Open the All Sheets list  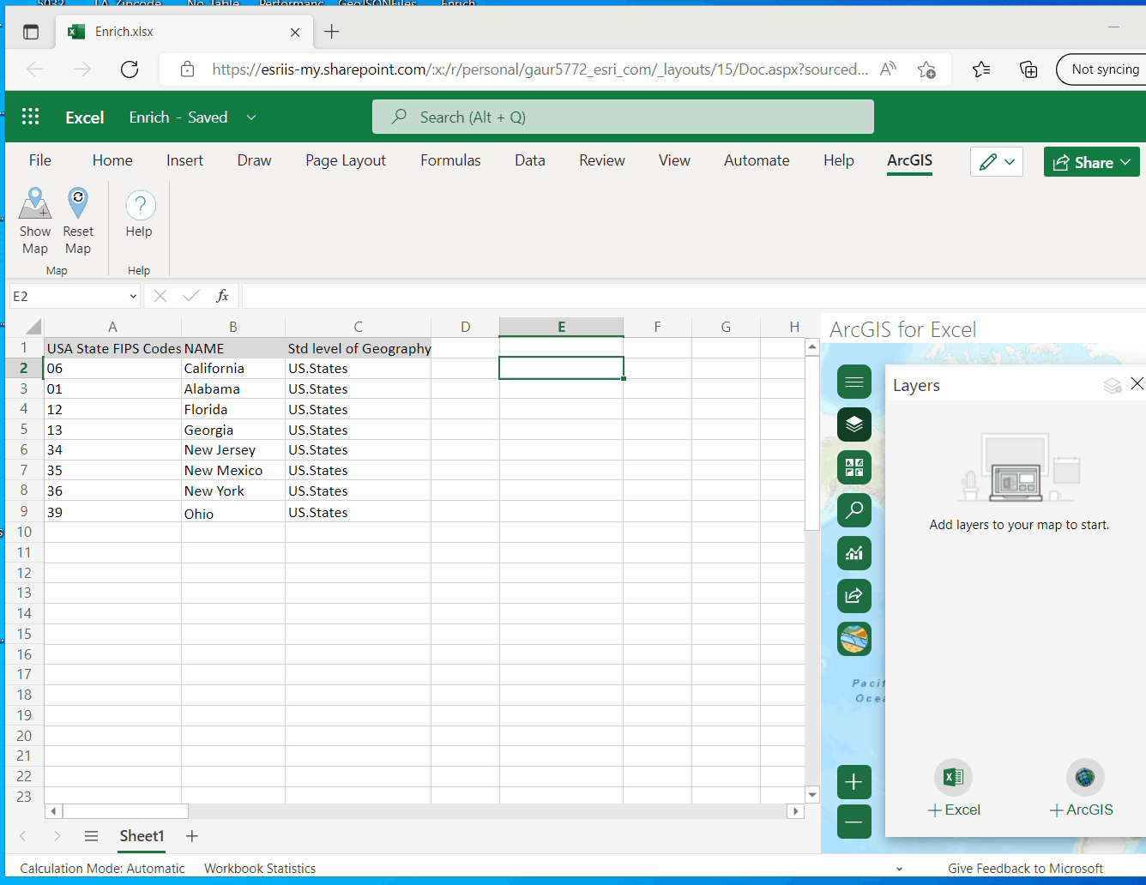[x=91, y=836]
